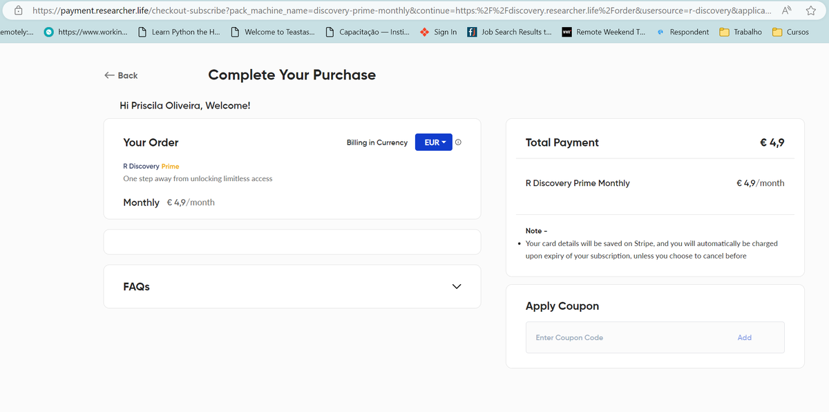Viewport: 829px width, 412px height.
Task: Click the favorites star icon
Action: [810, 11]
